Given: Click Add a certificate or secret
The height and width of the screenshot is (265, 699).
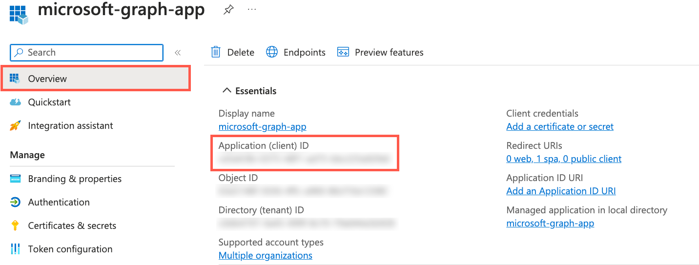Looking at the screenshot, I should point(560,126).
